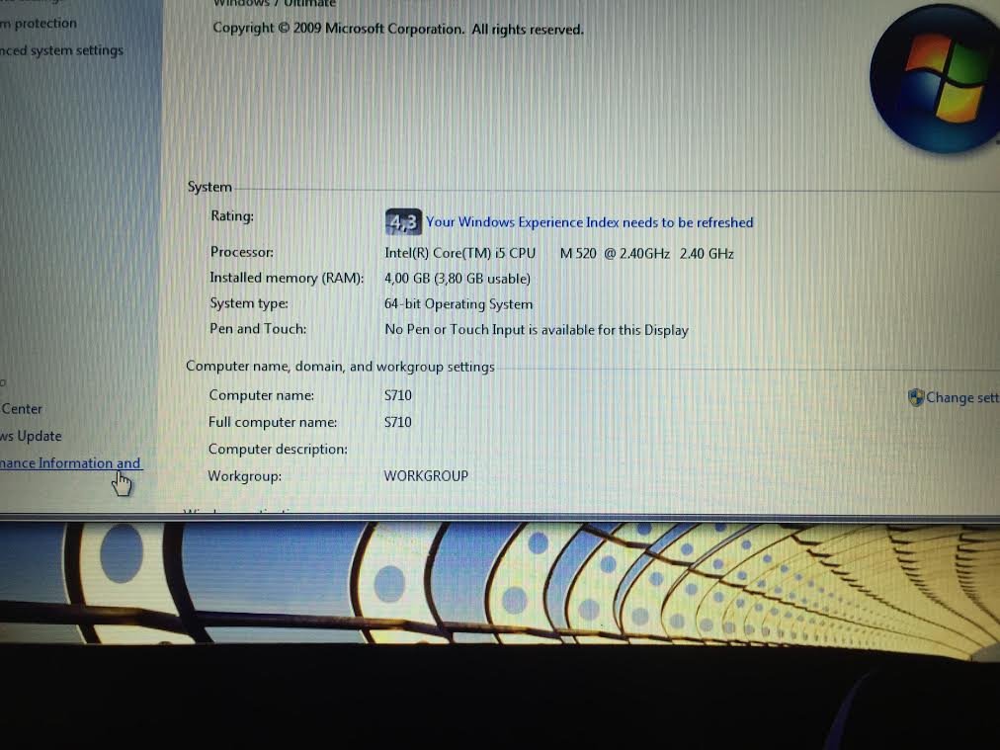Viewport: 1000px width, 750px height.
Task: Click the 'Installed memory (RAM):' label
Action: pyautogui.click(x=287, y=278)
